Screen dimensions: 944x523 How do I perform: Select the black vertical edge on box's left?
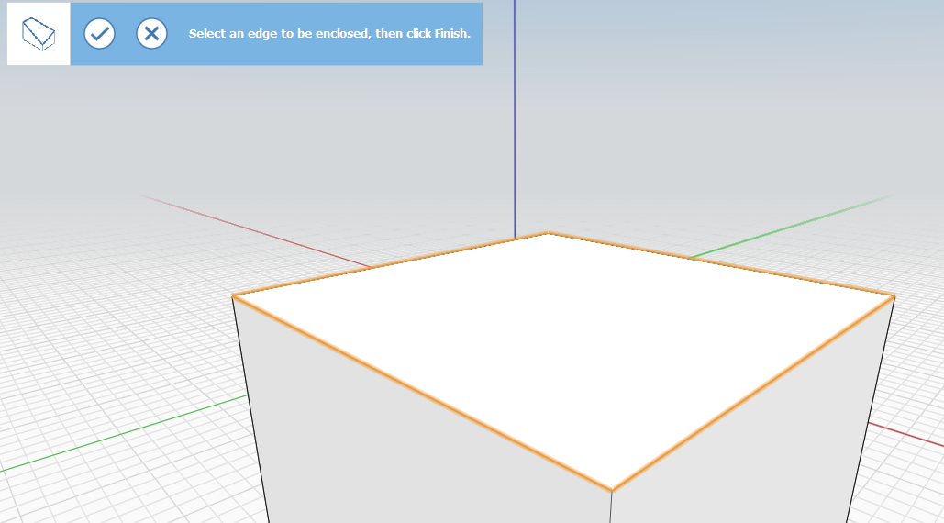[250, 408]
